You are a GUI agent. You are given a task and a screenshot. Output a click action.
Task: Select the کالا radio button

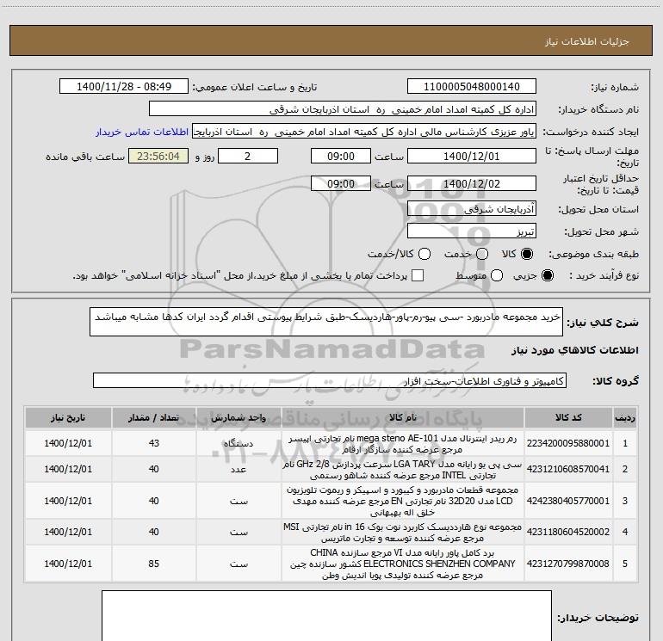527,254
